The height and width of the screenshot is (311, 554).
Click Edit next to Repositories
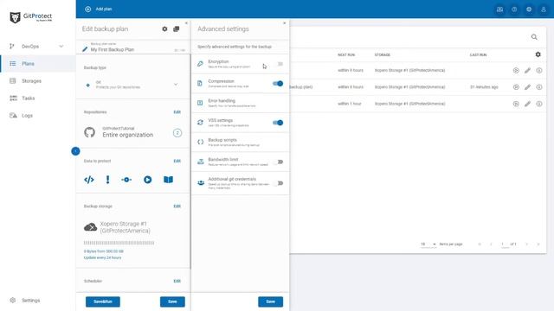[x=177, y=112]
